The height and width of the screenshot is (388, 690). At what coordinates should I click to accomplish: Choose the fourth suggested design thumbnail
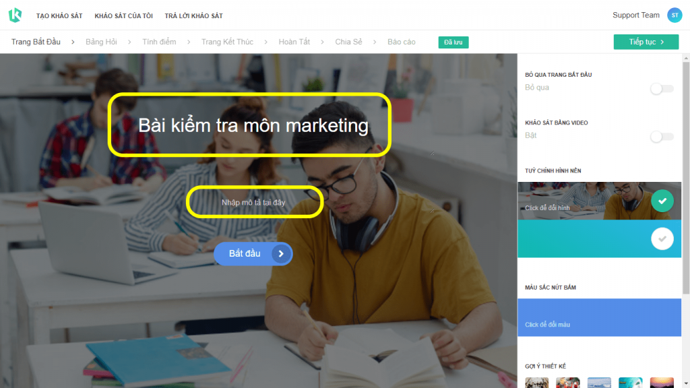630,383
